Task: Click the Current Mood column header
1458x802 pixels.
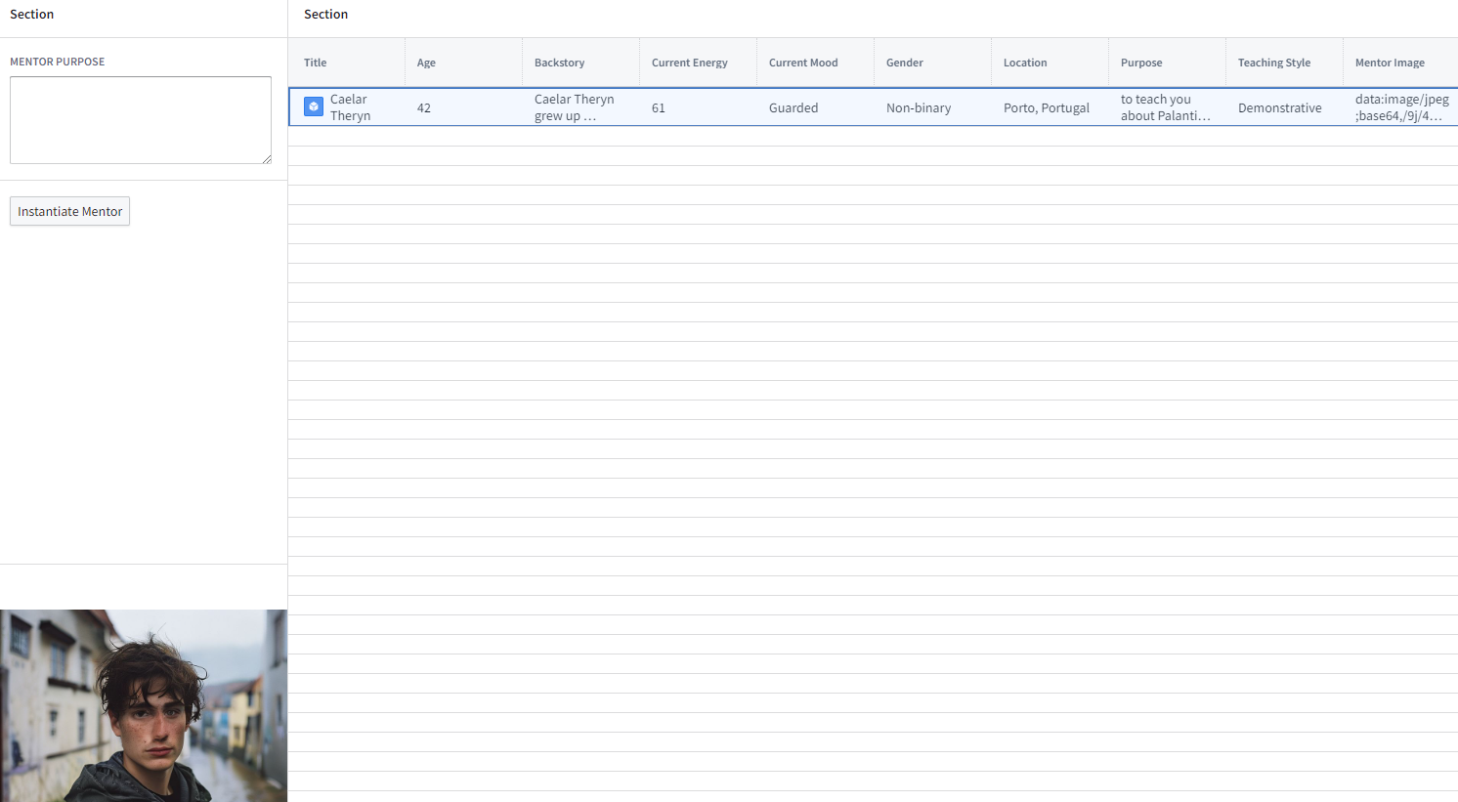Action: 802,63
